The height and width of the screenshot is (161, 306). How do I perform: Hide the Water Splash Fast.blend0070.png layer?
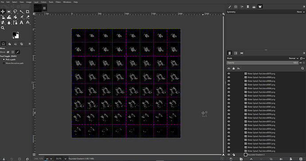point(229,74)
